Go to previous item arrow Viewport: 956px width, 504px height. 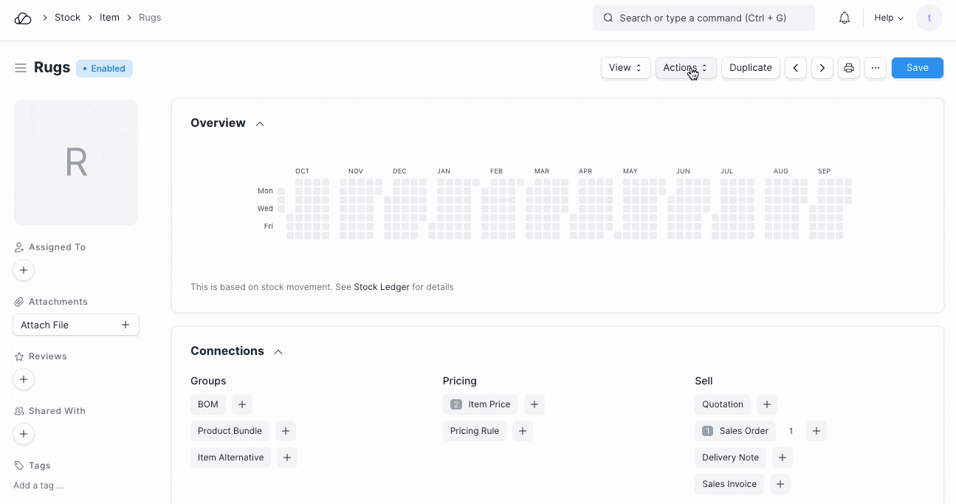(x=795, y=68)
